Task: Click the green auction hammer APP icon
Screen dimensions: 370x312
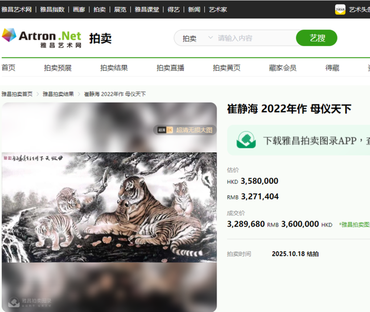Action: [246, 140]
